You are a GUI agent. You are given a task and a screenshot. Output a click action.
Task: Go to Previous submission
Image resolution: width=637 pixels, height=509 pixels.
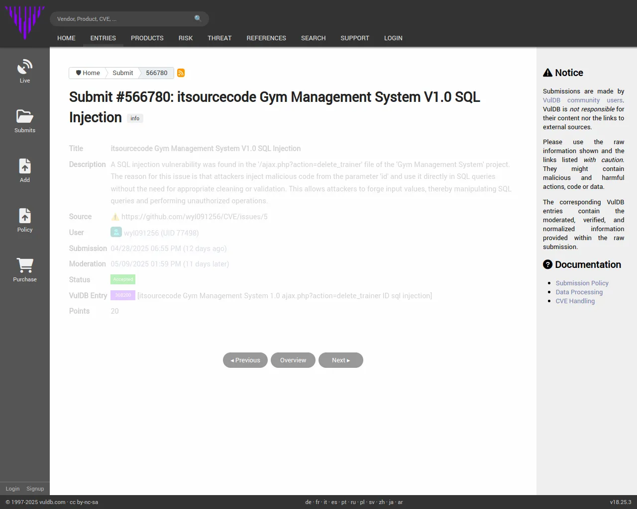pos(245,360)
